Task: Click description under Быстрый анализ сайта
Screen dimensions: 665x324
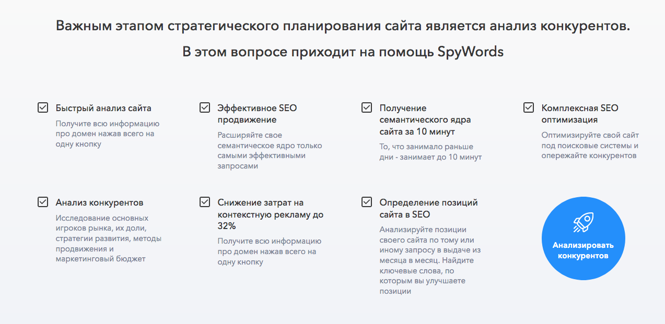Action: 108,134
